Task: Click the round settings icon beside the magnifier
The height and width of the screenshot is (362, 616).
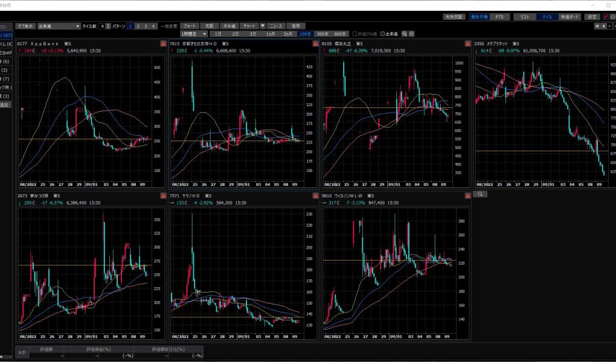Action: 411,34
